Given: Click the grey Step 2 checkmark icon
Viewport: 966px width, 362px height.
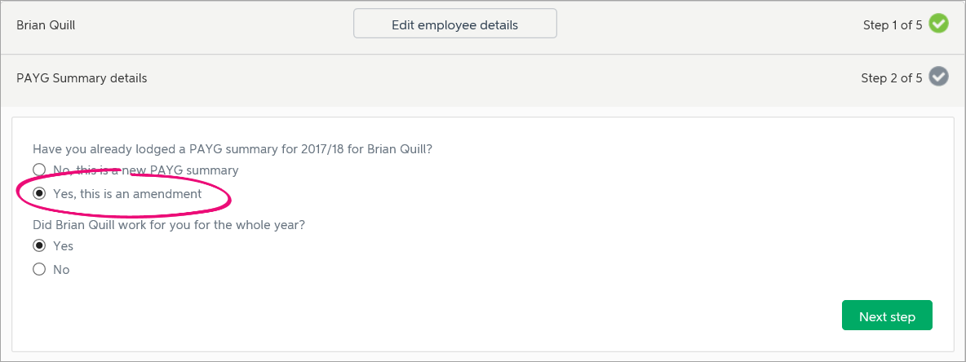Looking at the screenshot, I should coord(938,78).
